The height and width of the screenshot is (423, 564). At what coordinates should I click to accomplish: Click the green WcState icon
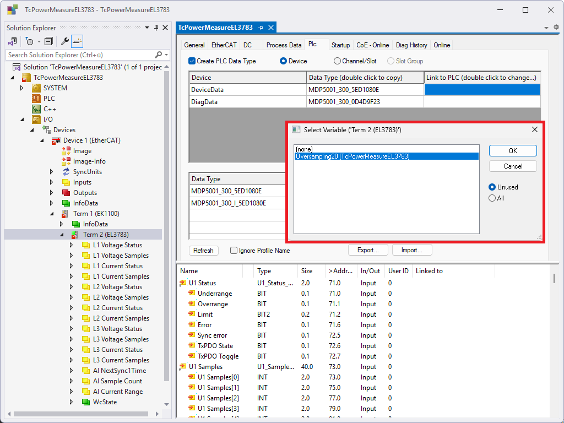(85, 402)
